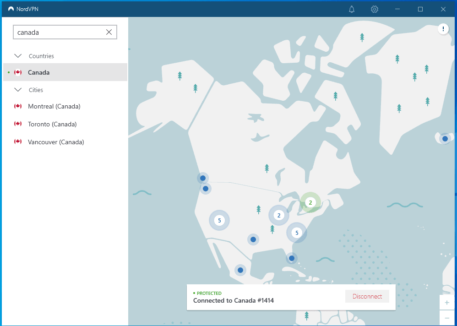Collapse the Cities section
Viewport: 457px width, 326px height.
point(18,90)
